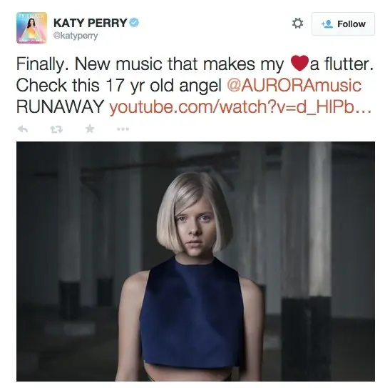Click the 'a flutter.' text after heart
Image resolution: width=385 pixels, height=388 pixels.
click(x=342, y=64)
